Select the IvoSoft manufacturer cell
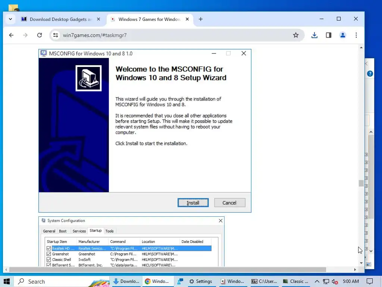 tap(85, 260)
